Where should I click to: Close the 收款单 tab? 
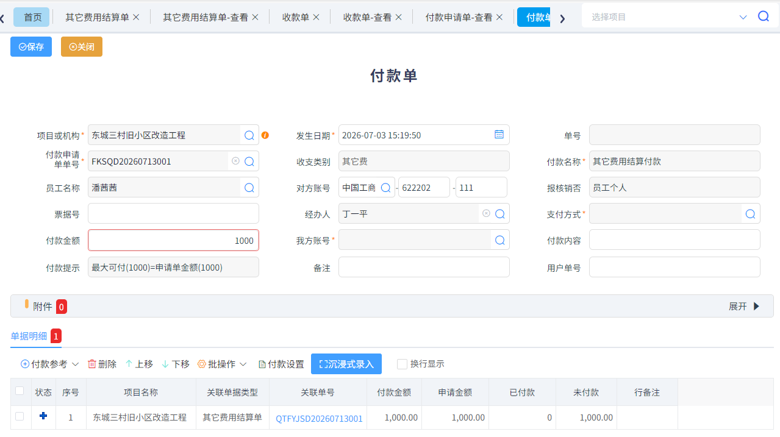click(316, 18)
